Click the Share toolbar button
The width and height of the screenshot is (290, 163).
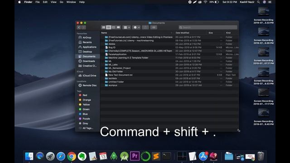(145, 27)
